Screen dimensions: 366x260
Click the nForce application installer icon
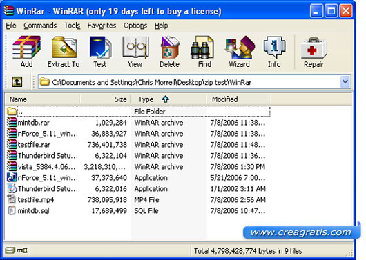point(12,177)
